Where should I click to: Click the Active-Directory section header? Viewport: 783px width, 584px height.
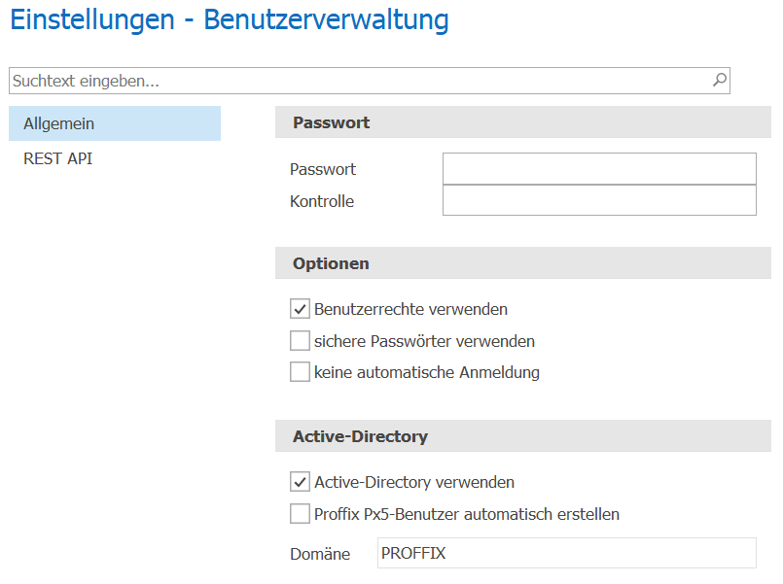tap(523, 436)
